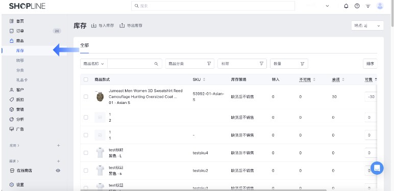Add a channel with 渠道 plus icon
Image resolution: width=394 pixels, height=191 pixels.
click(x=58, y=161)
